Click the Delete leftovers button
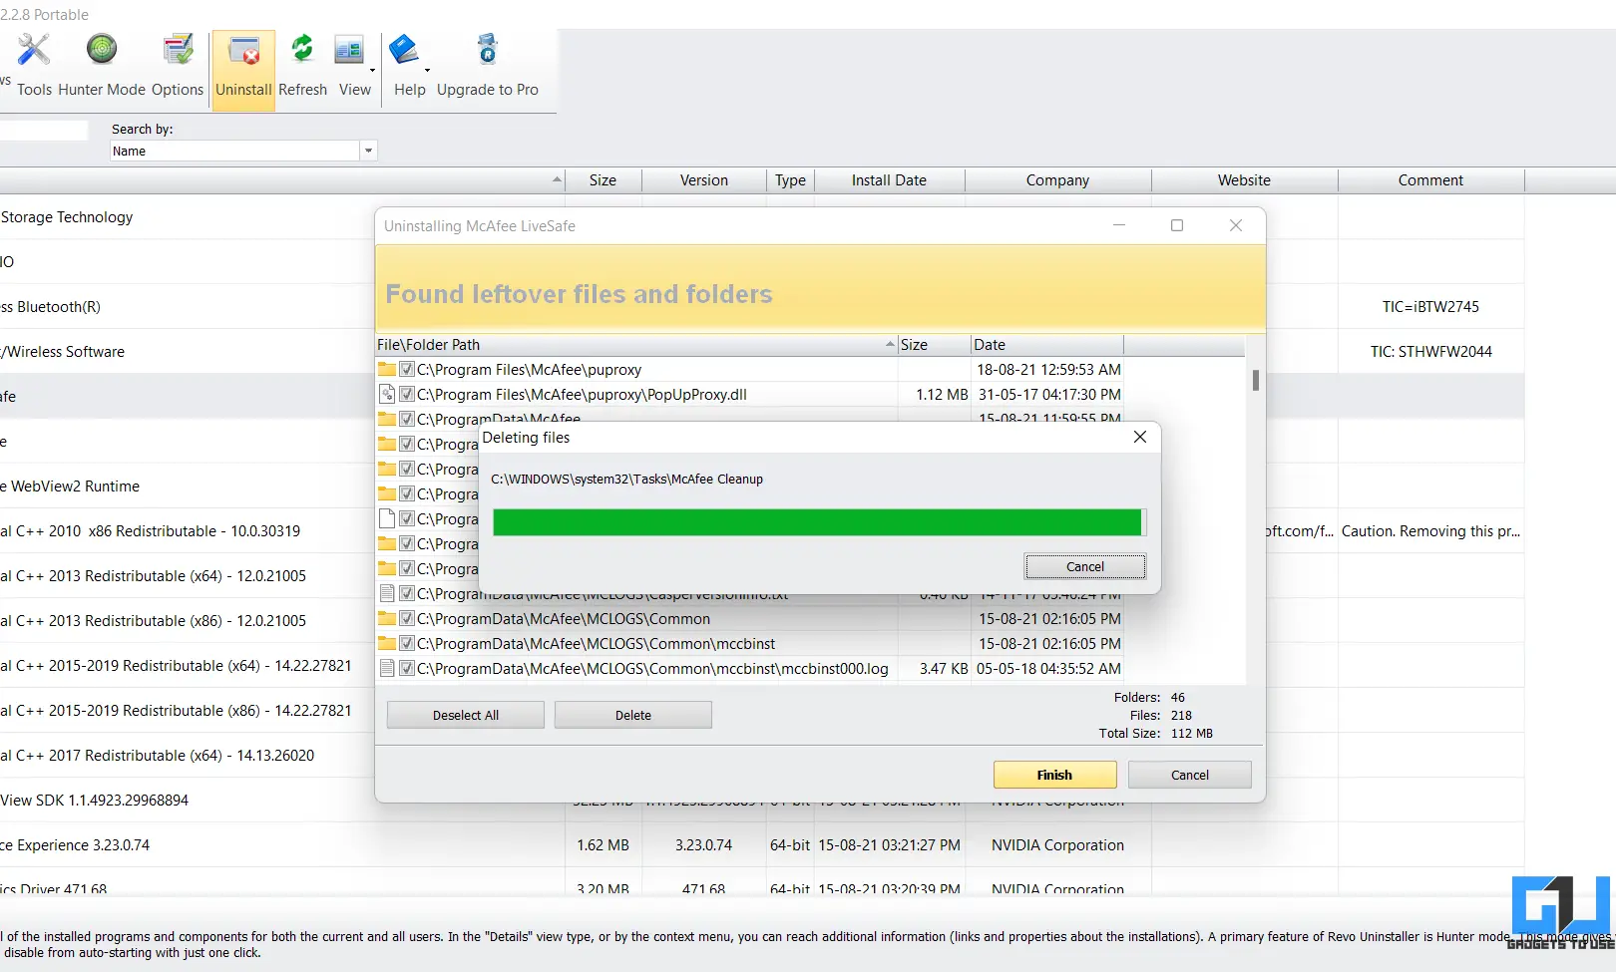The width and height of the screenshot is (1616, 972). (x=632, y=715)
